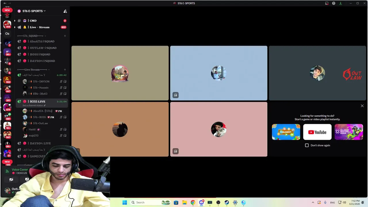
Task: Open the server with 452 badge
Action: point(7,79)
